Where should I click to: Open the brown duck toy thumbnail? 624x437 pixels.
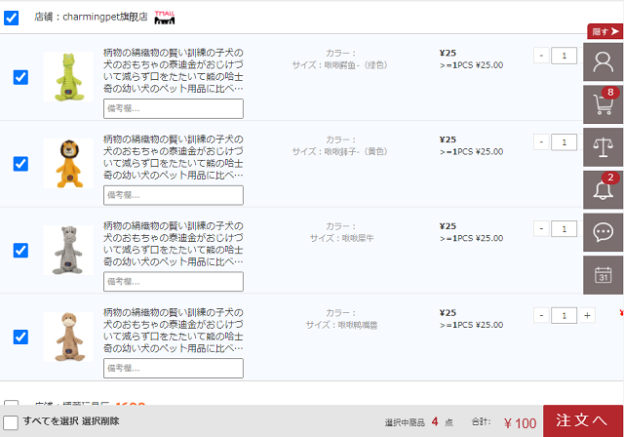(68, 337)
